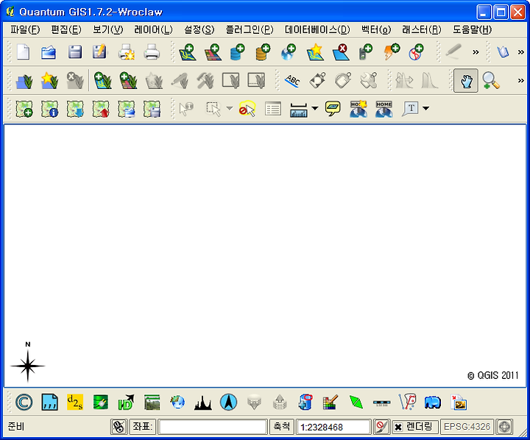
Task: Expand the text annotation dropdown arrow
Action: pos(426,108)
